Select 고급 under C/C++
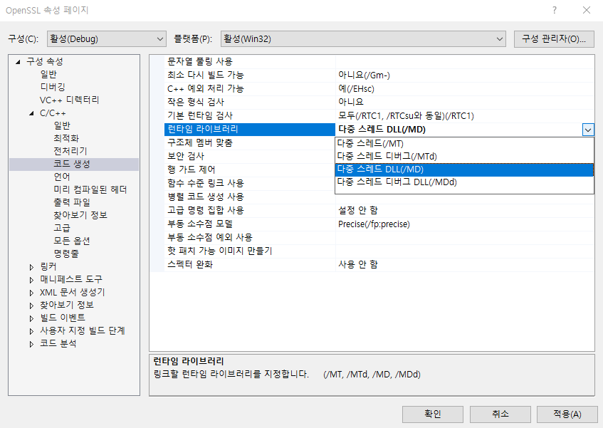Image resolution: width=603 pixels, height=428 pixels. pos(62,228)
